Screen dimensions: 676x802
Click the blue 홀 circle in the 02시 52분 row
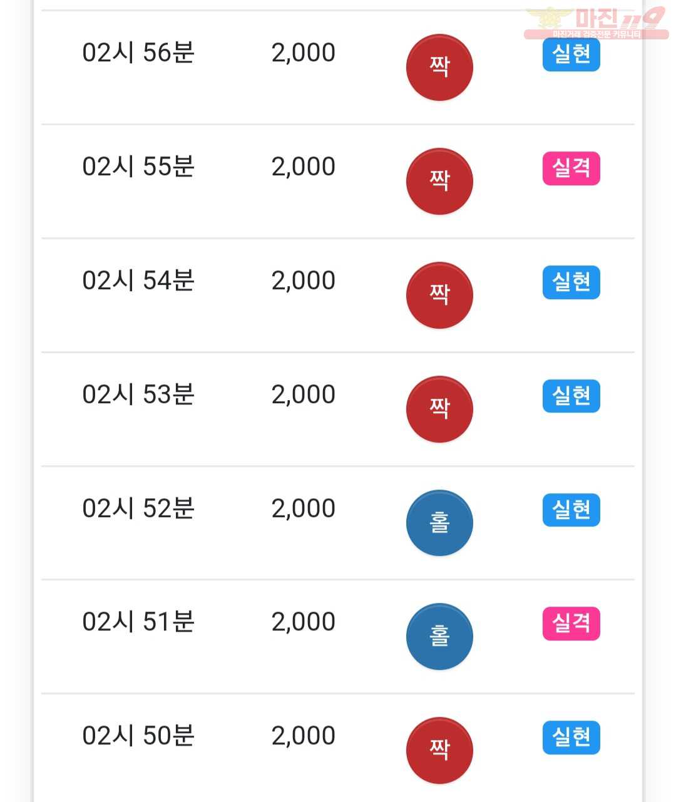coord(439,523)
